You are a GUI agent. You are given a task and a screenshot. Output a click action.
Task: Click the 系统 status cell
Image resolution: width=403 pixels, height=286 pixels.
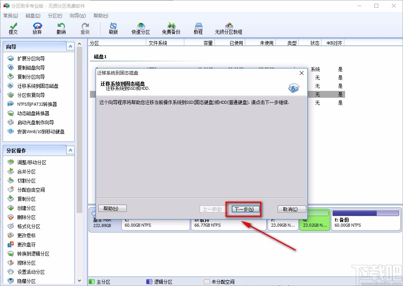pos(315,69)
